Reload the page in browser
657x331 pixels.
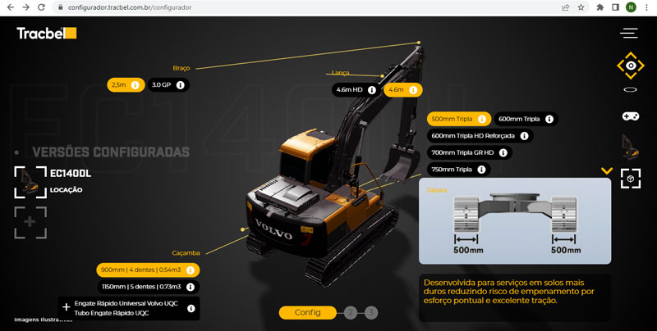(x=41, y=7)
